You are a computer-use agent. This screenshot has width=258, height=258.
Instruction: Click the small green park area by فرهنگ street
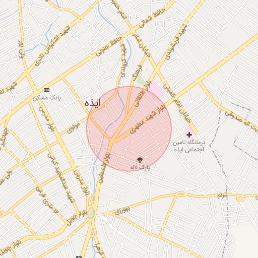(141, 81)
